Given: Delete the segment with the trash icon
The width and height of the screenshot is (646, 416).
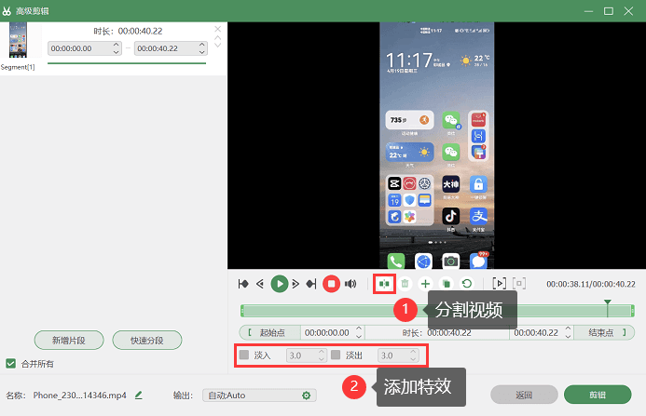Looking at the screenshot, I should 405,284.
